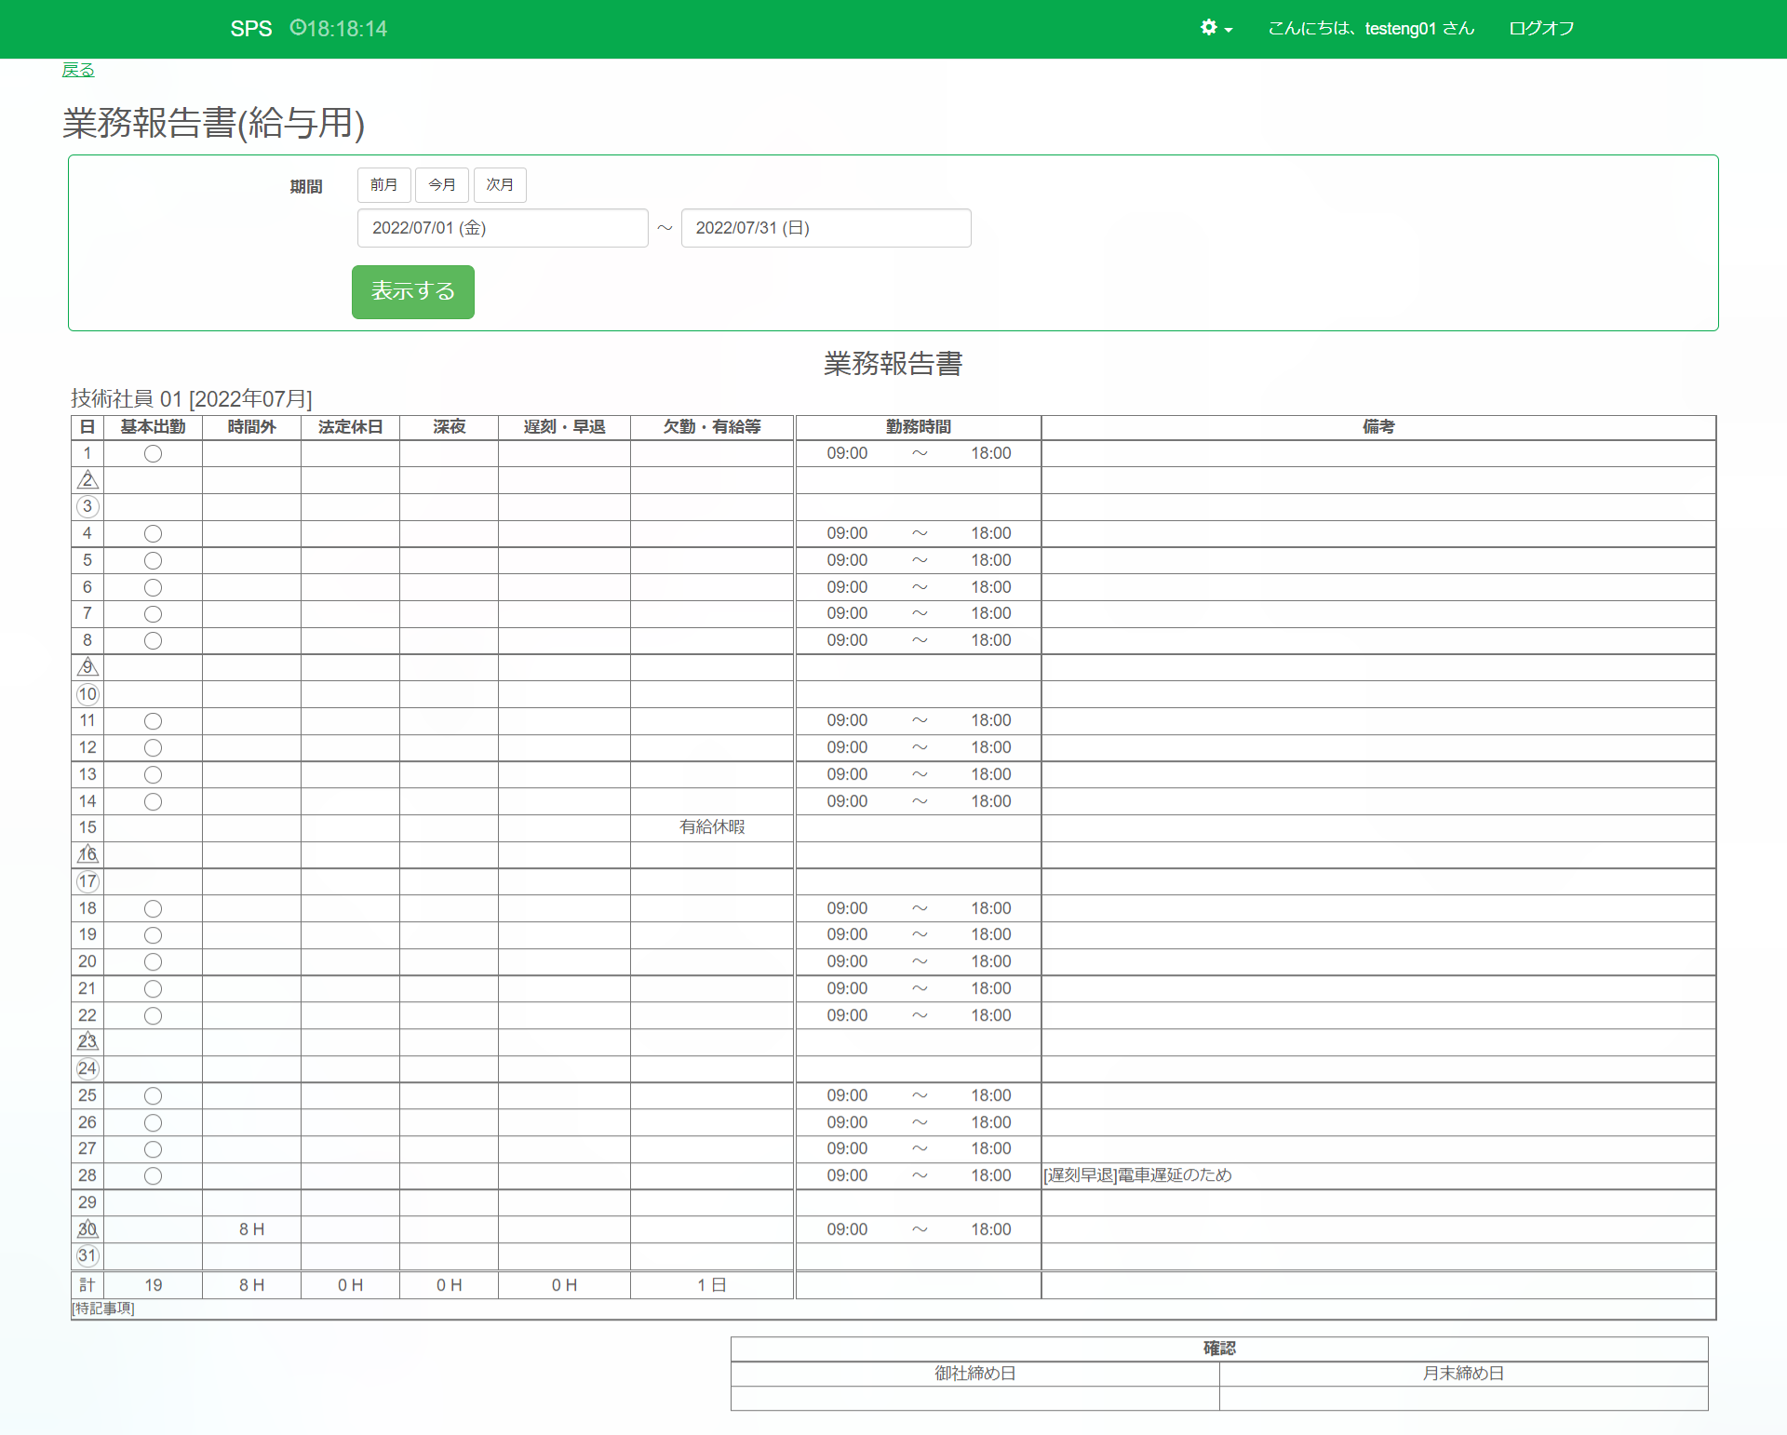The height and width of the screenshot is (1435, 1787).
Task: Click the 基本出勤 circle mark for day 1
Action: pos(153,453)
